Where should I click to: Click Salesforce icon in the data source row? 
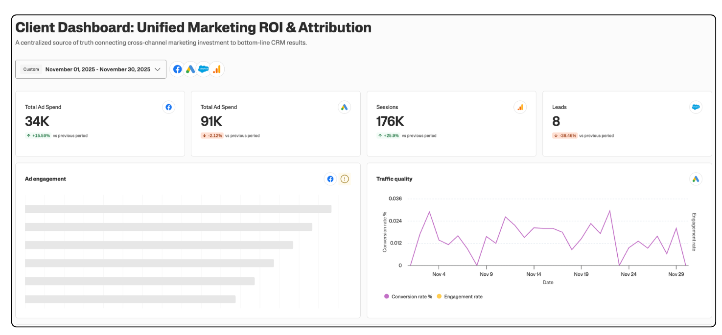click(204, 69)
